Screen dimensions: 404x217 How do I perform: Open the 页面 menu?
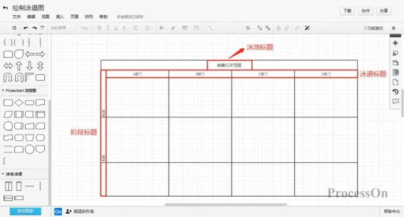tap(74, 17)
